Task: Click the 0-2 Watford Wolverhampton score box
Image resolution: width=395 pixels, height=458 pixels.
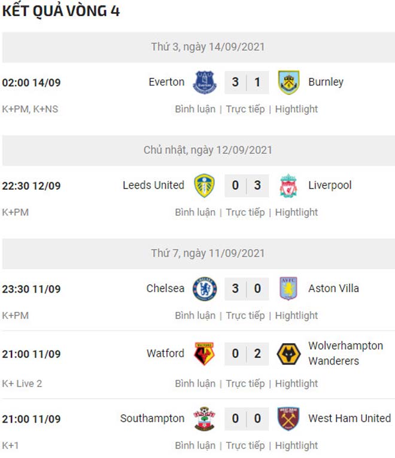Action: [x=247, y=354]
